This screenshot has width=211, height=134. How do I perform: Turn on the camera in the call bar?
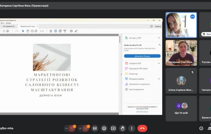pyautogui.click(x=86, y=128)
